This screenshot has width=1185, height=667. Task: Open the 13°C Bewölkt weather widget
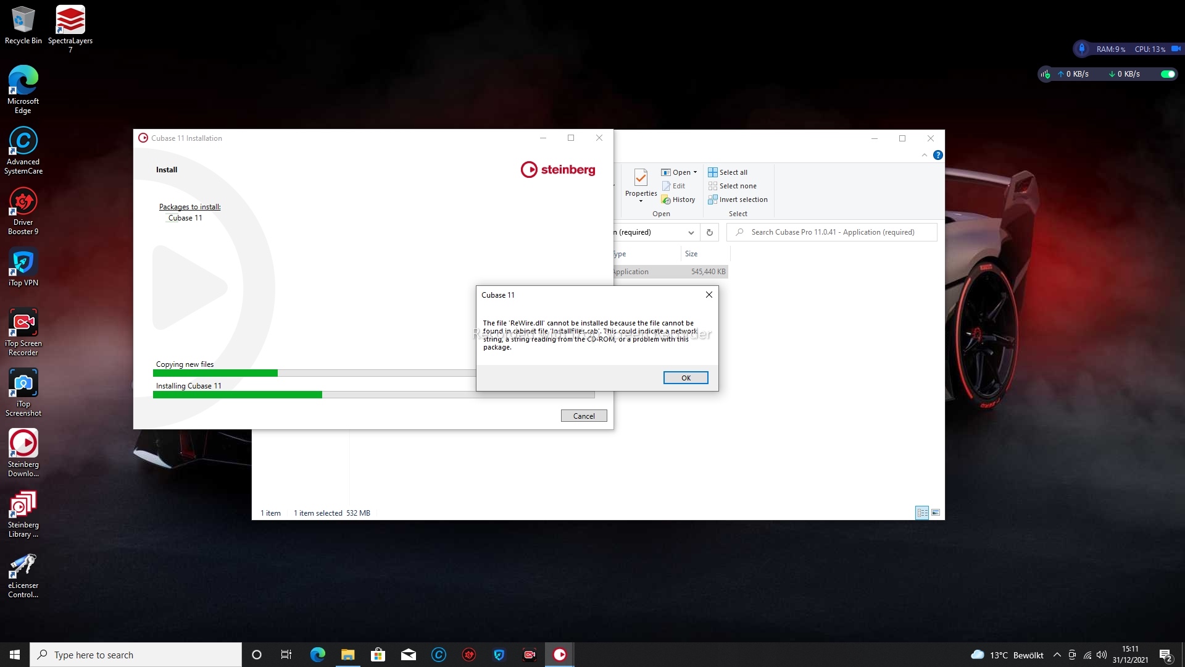click(1007, 655)
